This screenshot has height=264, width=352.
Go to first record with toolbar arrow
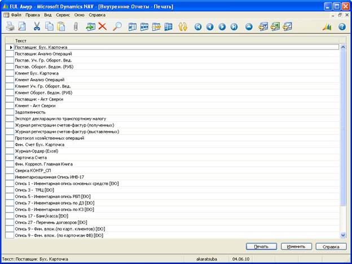[x=198, y=27]
